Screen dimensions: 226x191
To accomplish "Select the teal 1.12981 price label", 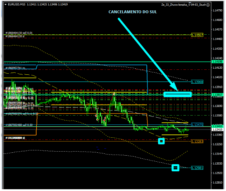I will click(197, 168).
